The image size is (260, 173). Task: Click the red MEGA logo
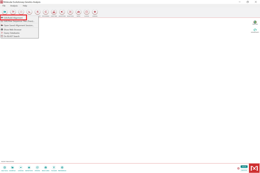click(254, 168)
